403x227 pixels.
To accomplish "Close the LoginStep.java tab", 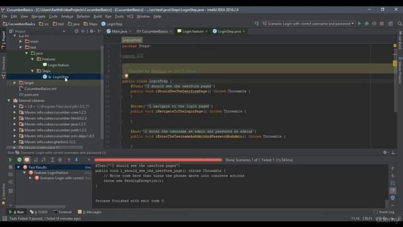I will point(244,32).
